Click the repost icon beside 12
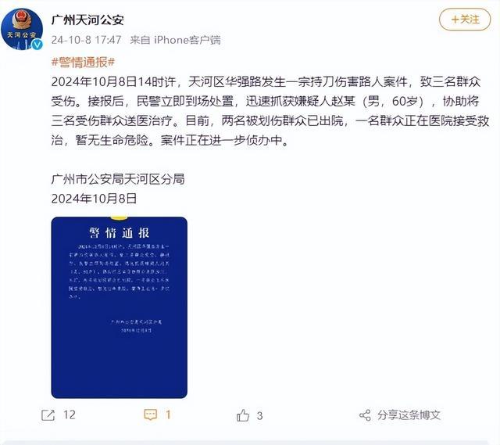 click(48, 415)
